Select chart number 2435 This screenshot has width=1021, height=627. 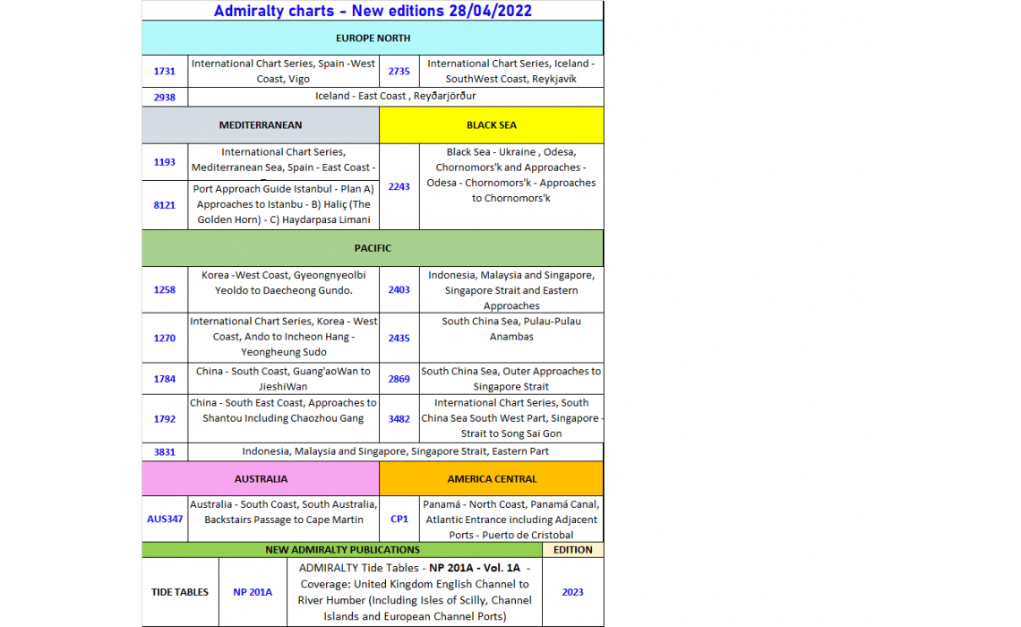coord(399,338)
